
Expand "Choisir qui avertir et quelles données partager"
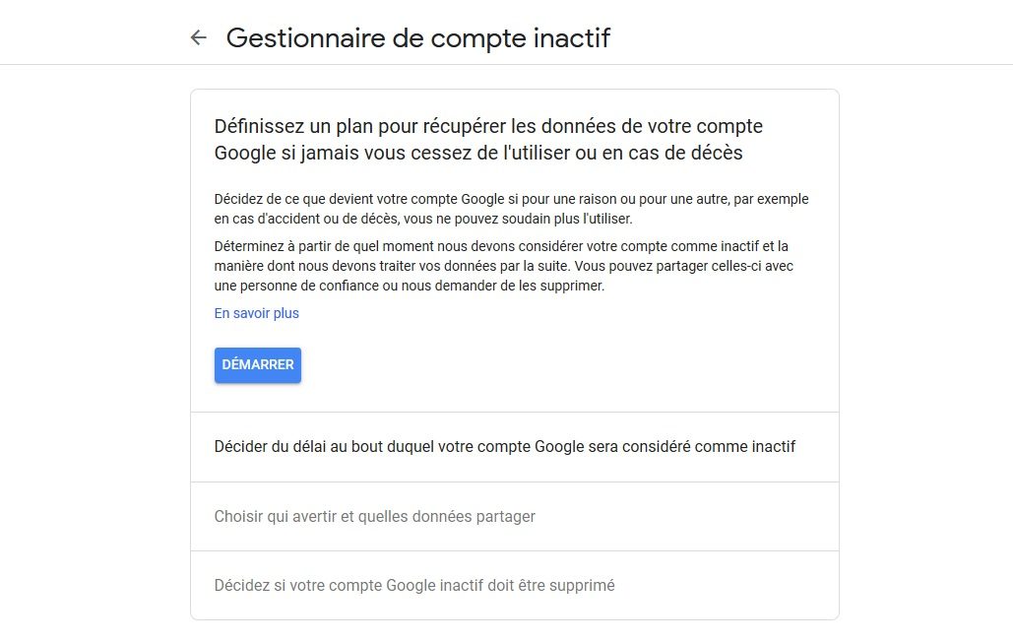coord(375,516)
